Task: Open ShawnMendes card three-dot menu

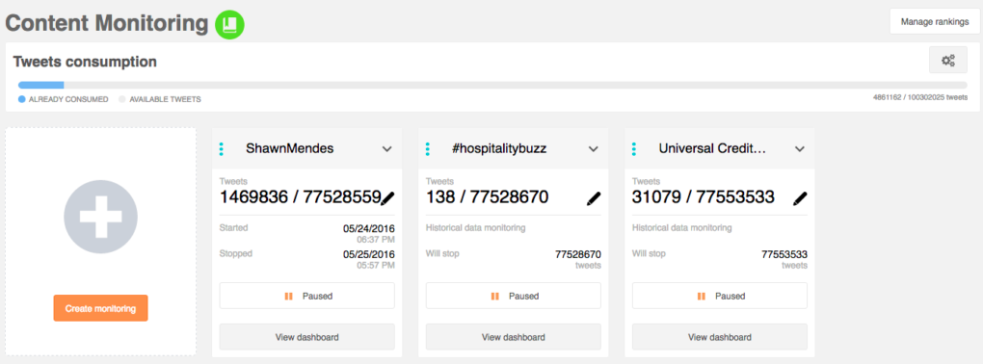Action: point(222,148)
